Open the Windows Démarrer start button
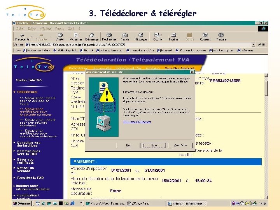 pos(22,203)
